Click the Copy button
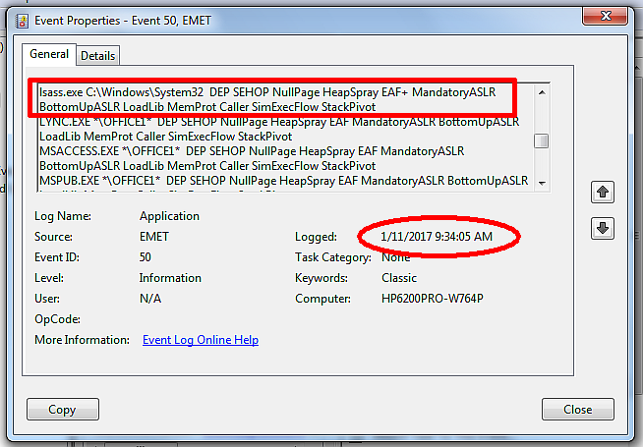The width and height of the screenshot is (643, 447). click(x=63, y=410)
